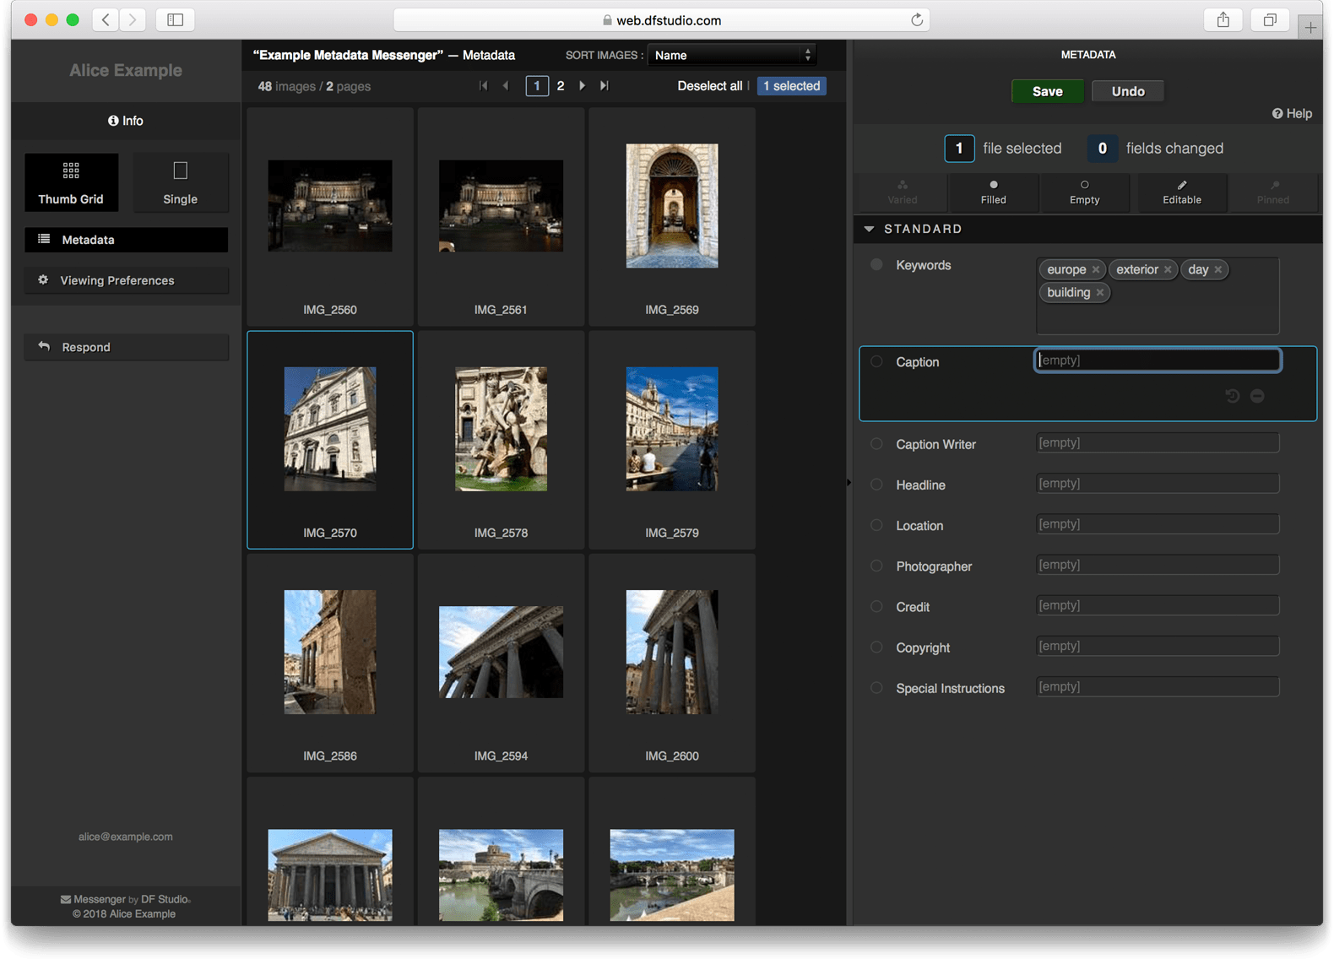Revert the Caption field icon
Screen dimensions: 1334x959
point(1233,396)
